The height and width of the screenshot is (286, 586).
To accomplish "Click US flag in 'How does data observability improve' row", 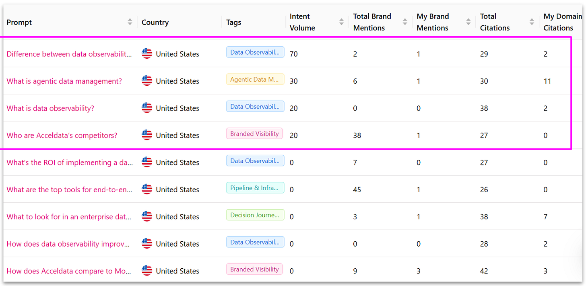I will [x=147, y=244].
